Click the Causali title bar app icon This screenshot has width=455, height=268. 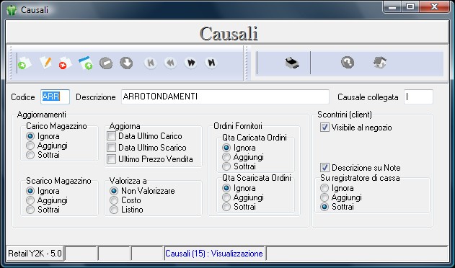12,10
